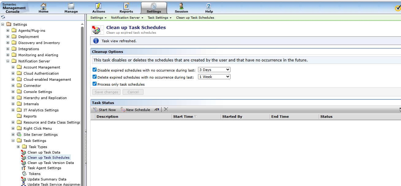The width and height of the screenshot is (401, 186).
Task: Toggle Disable expired schedules checkbox
Action: click(95, 70)
